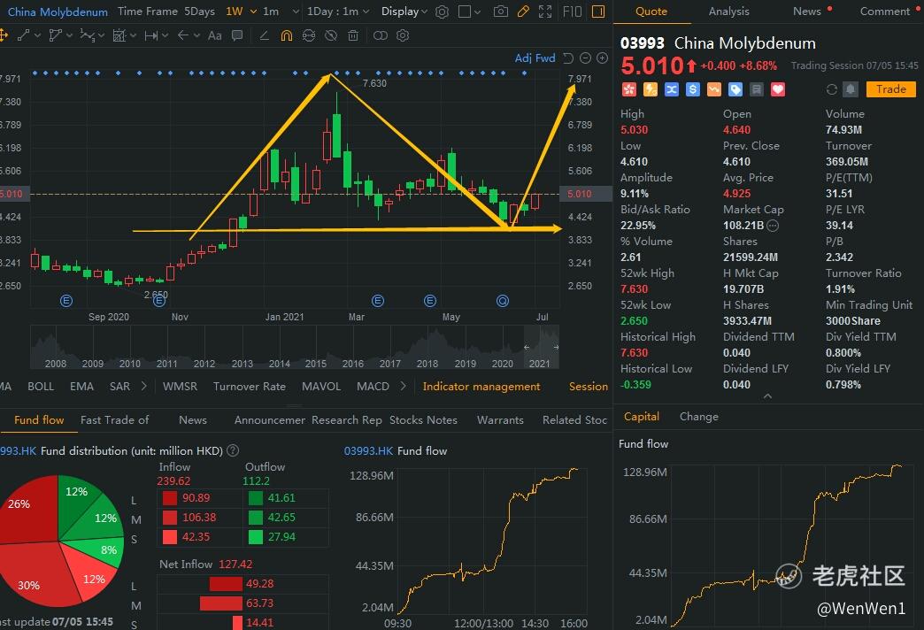This screenshot has width=924, height=630.
Task: Toggle the Adj Fwd price adjustment
Action: click(535, 58)
